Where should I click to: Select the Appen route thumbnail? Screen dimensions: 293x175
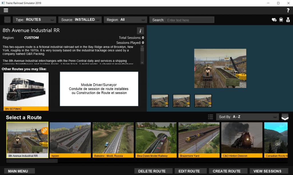(x=70, y=140)
